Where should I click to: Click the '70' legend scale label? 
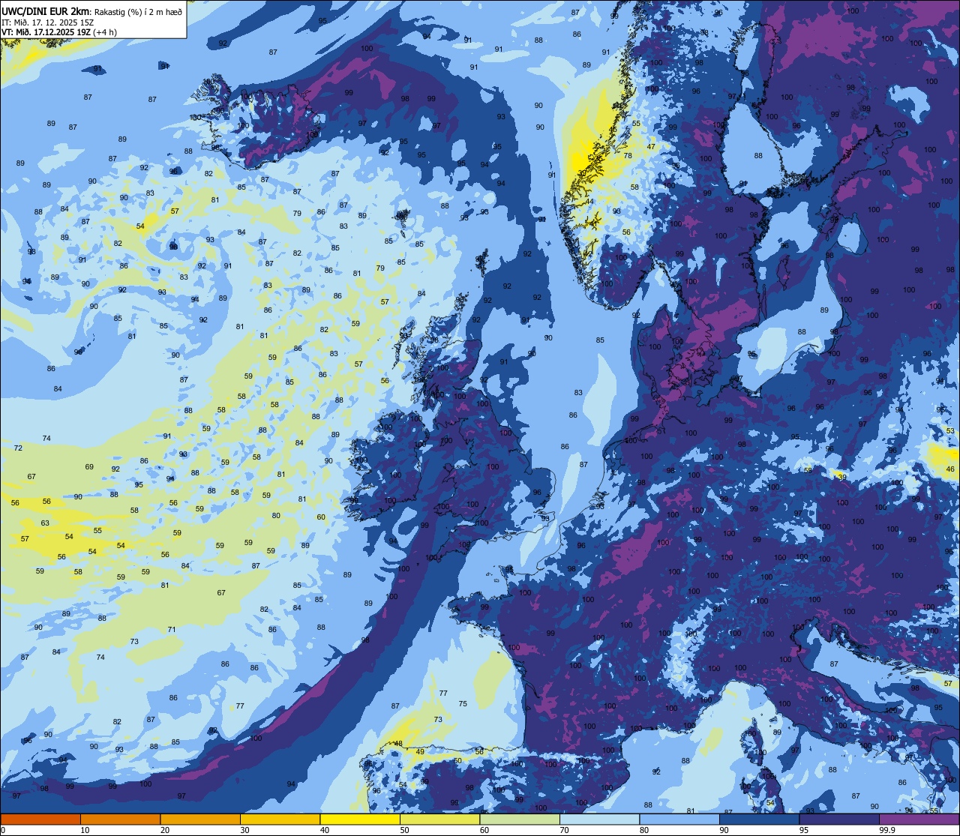[x=564, y=830]
